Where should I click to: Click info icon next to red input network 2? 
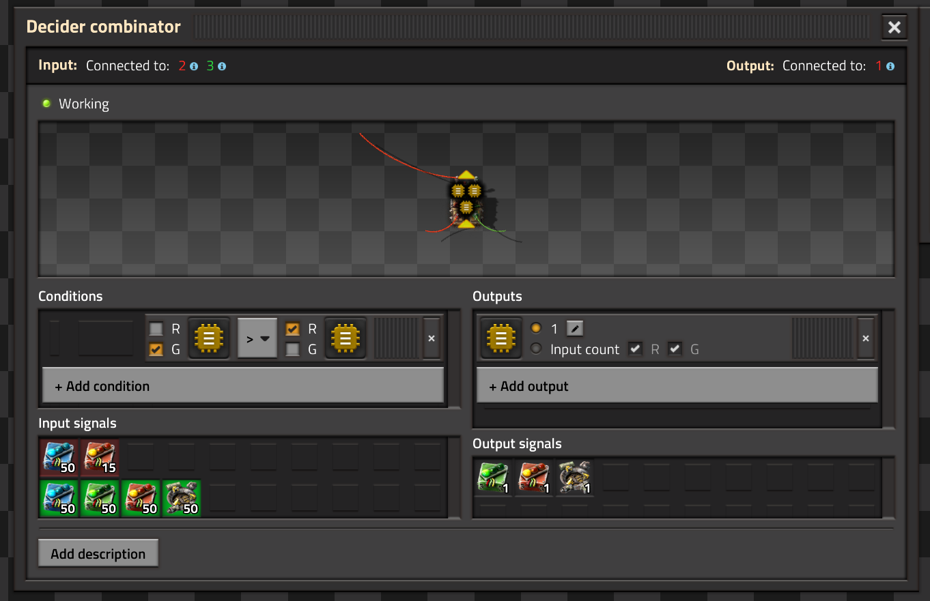194,66
